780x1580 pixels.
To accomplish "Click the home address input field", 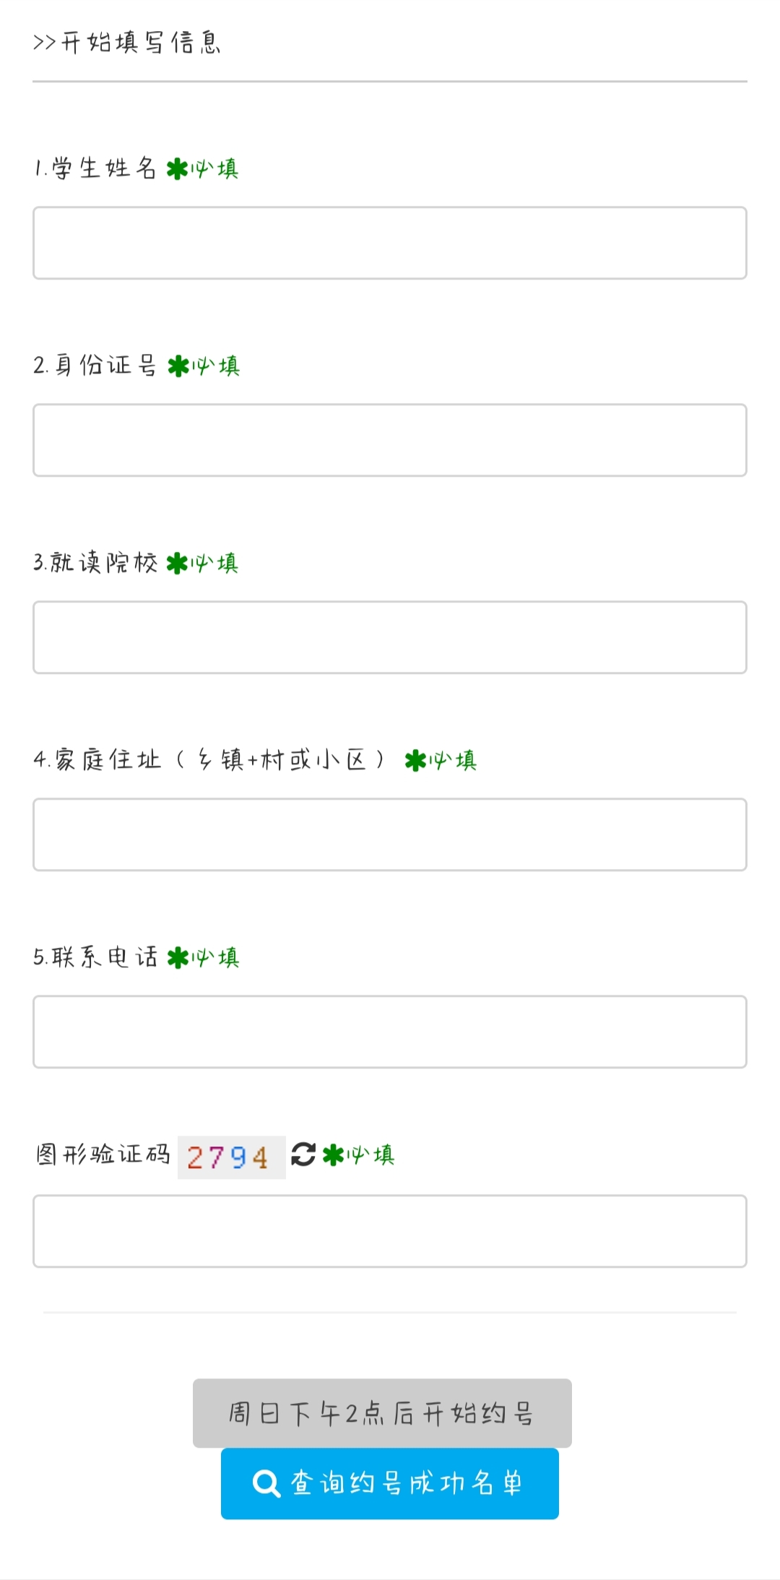I will pyautogui.click(x=389, y=834).
